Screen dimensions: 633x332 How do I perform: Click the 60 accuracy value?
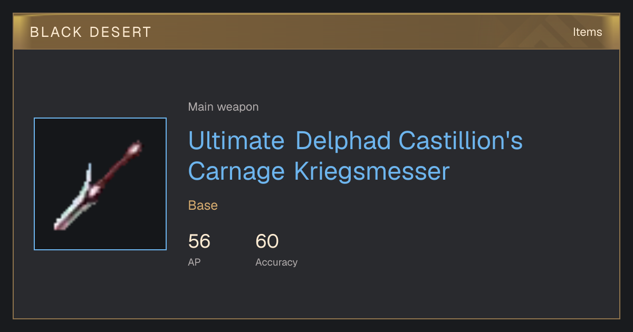tap(267, 241)
